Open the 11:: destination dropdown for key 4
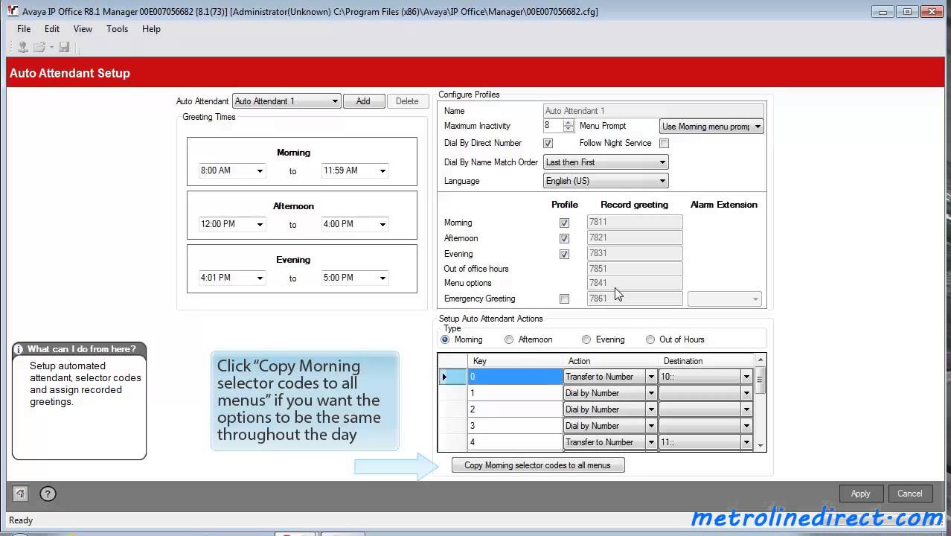Viewport: 951px width, 536px height. point(746,442)
